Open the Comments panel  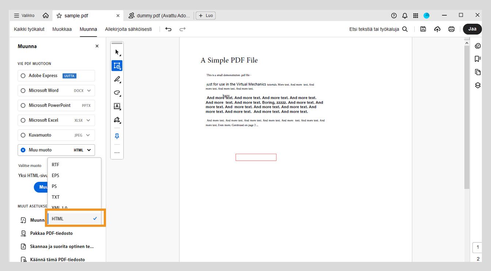478,45
